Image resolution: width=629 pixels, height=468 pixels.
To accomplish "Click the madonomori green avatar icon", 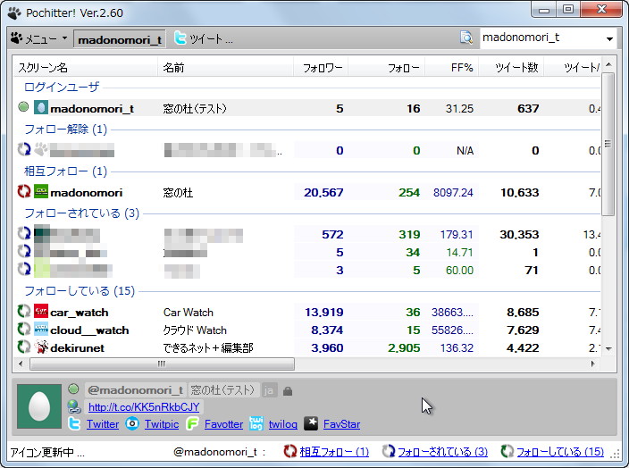I will (41, 192).
